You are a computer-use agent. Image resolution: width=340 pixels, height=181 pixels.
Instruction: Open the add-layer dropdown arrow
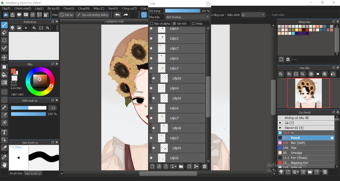(x=175, y=167)
